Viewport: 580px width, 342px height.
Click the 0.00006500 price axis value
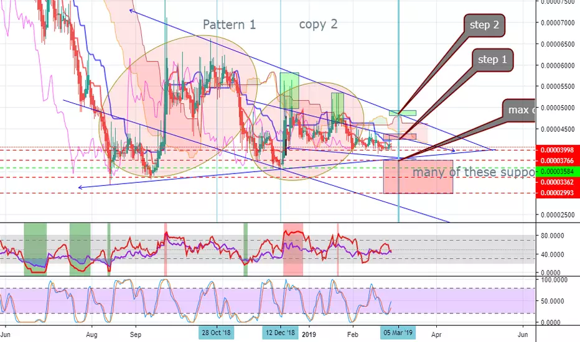click(x=558, y=44)
